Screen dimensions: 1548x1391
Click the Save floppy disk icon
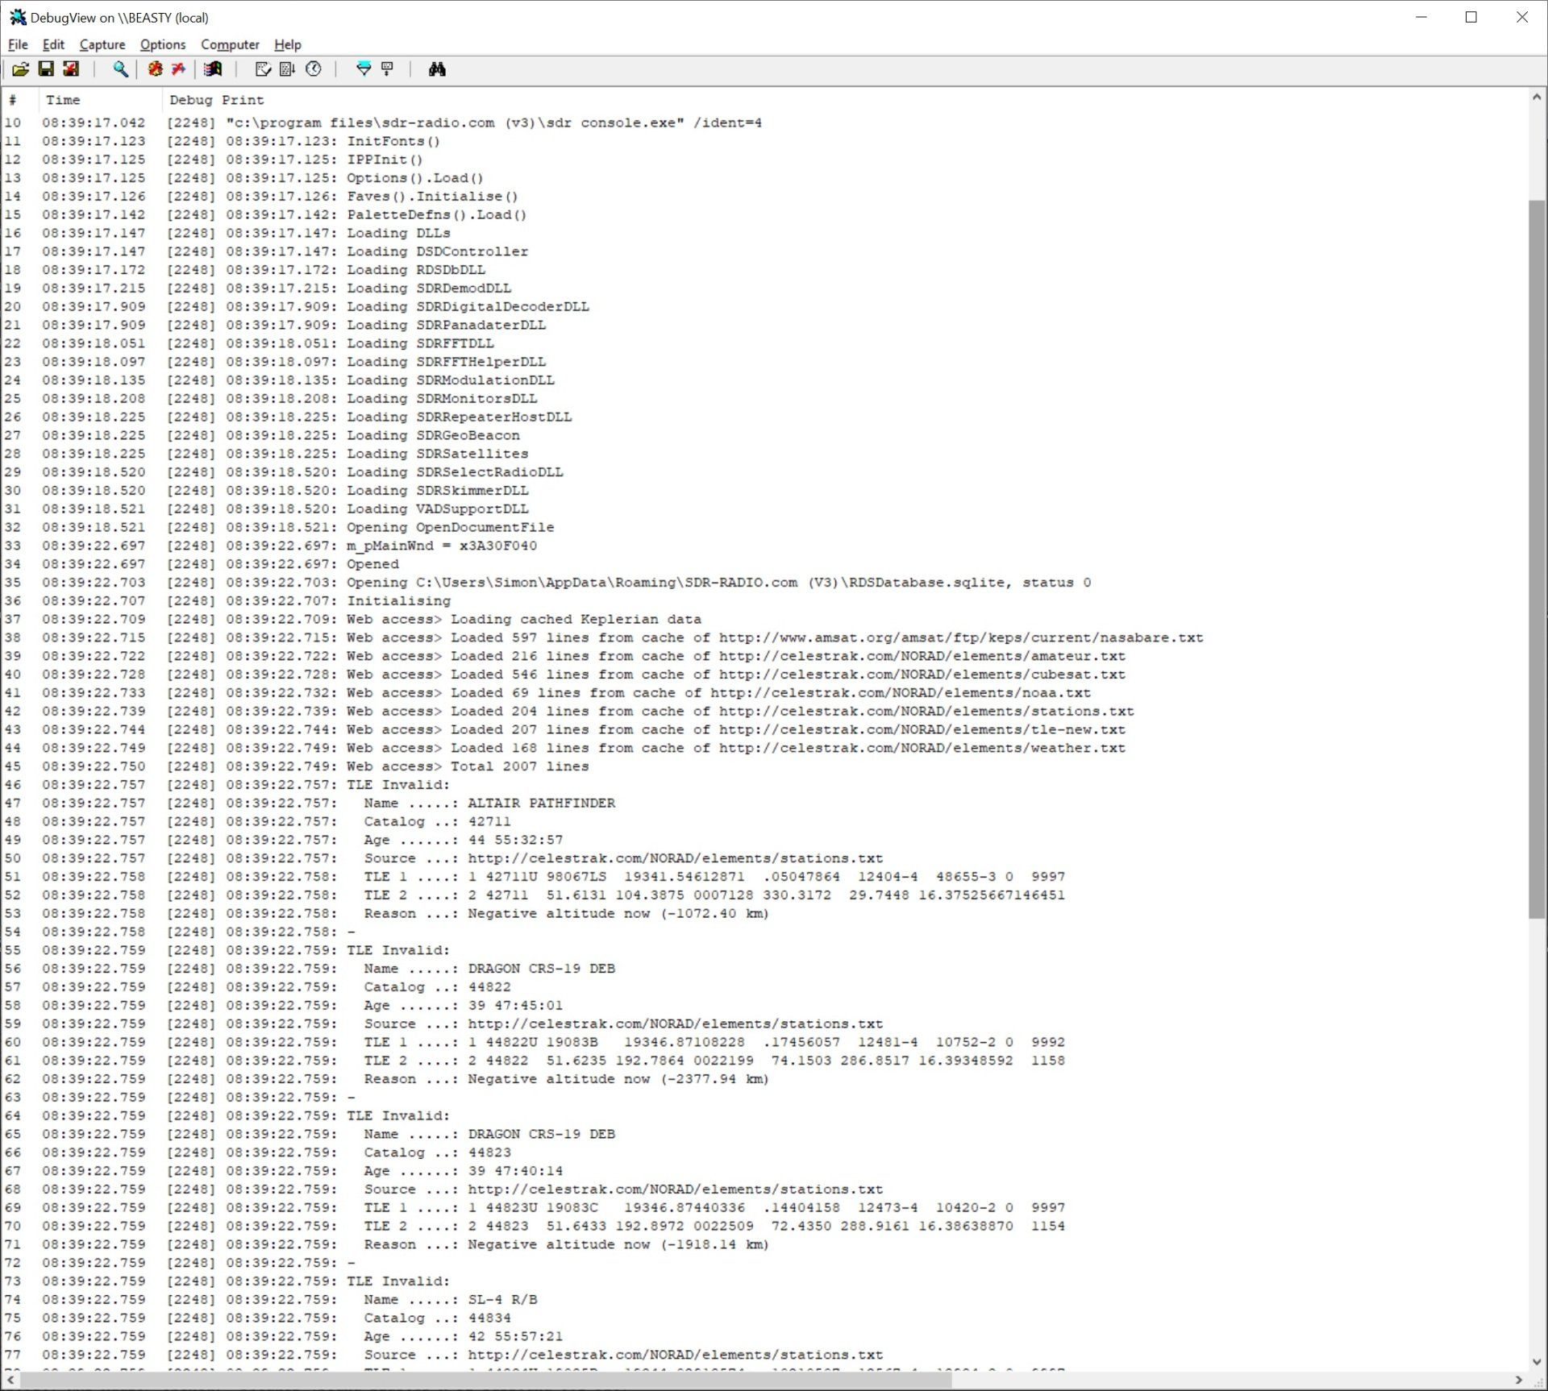coord(46,69)
